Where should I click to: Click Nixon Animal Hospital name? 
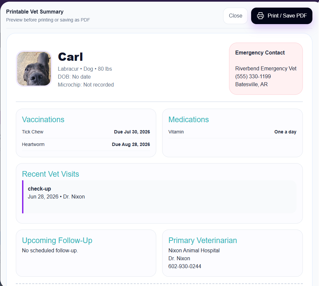pos(194,250)
